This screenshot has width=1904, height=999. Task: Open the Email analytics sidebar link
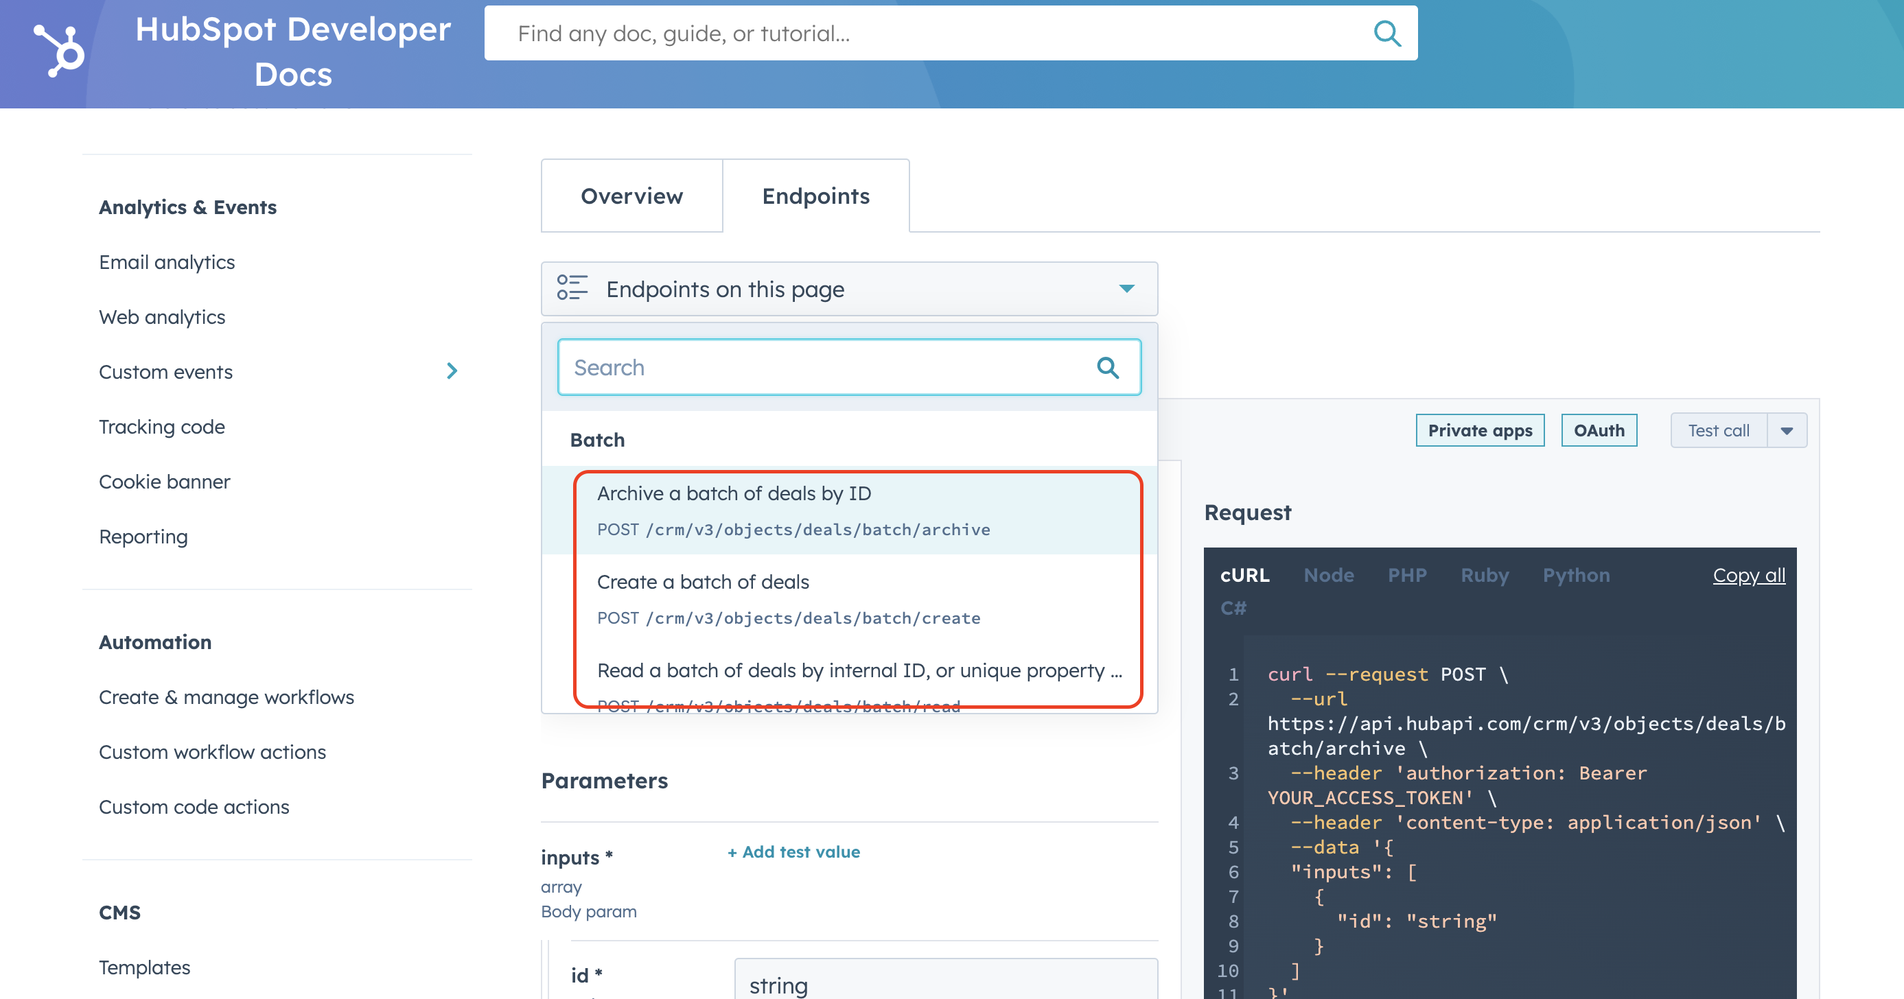click(167, 261)
